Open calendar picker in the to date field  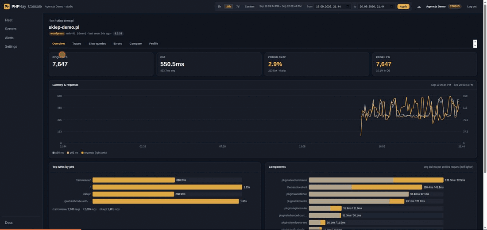(x=392, y=7)
